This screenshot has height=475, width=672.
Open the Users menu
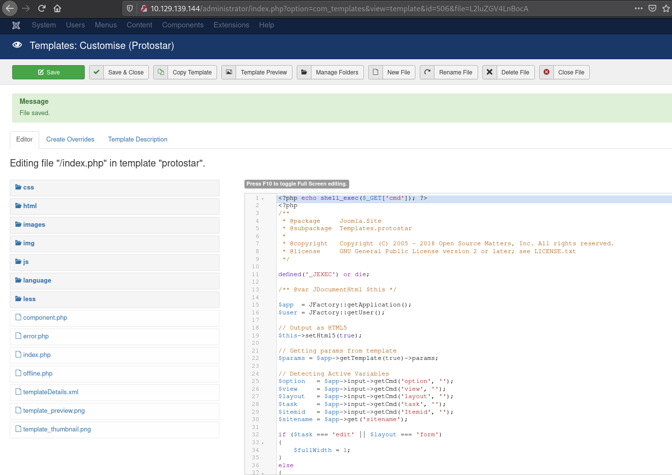[75, 25]
